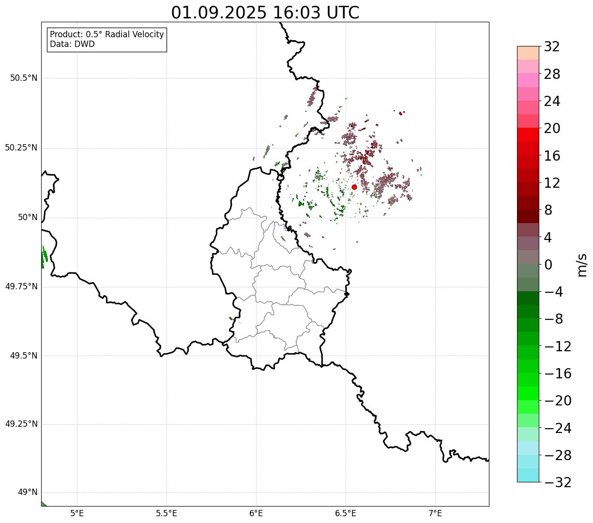
Task: Pick the cyan swatch at bottom of colorbar
Action: [x=528, y=475]
